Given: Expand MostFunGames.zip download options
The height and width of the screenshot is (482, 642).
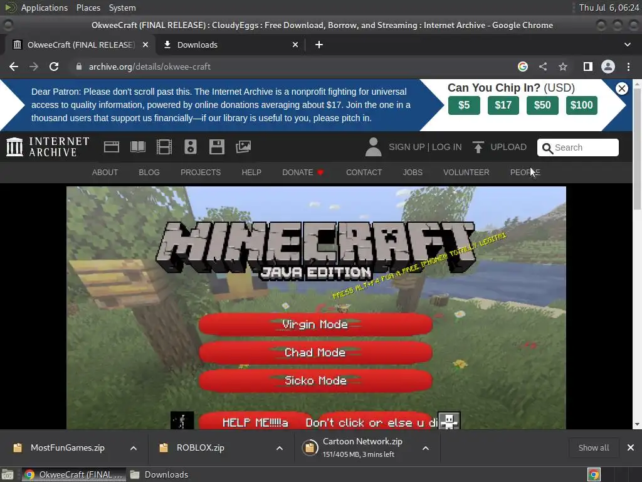Looking at the screenshot, I should pos(134,448).
